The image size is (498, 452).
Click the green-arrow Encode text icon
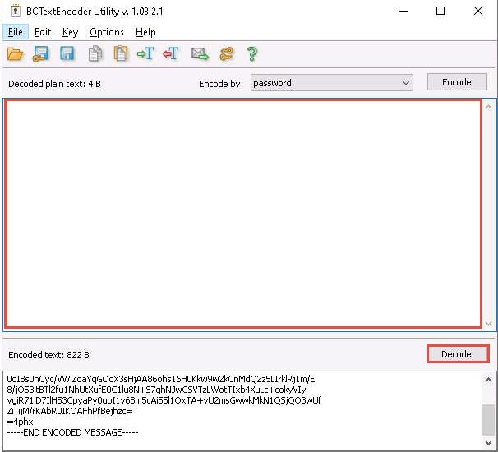tap(145, 54)
